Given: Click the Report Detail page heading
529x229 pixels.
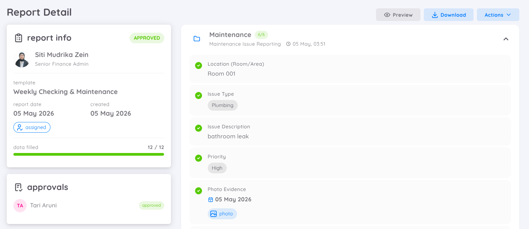Looking at the screenshot, I should pos(39,12).
